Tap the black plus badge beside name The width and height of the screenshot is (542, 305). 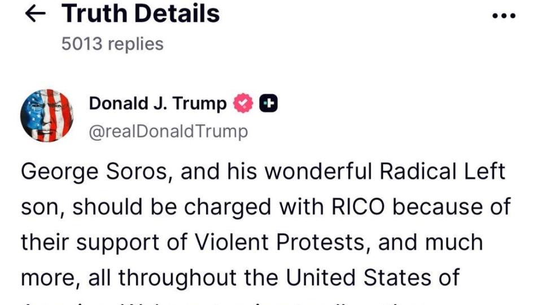tap(268, 103)
